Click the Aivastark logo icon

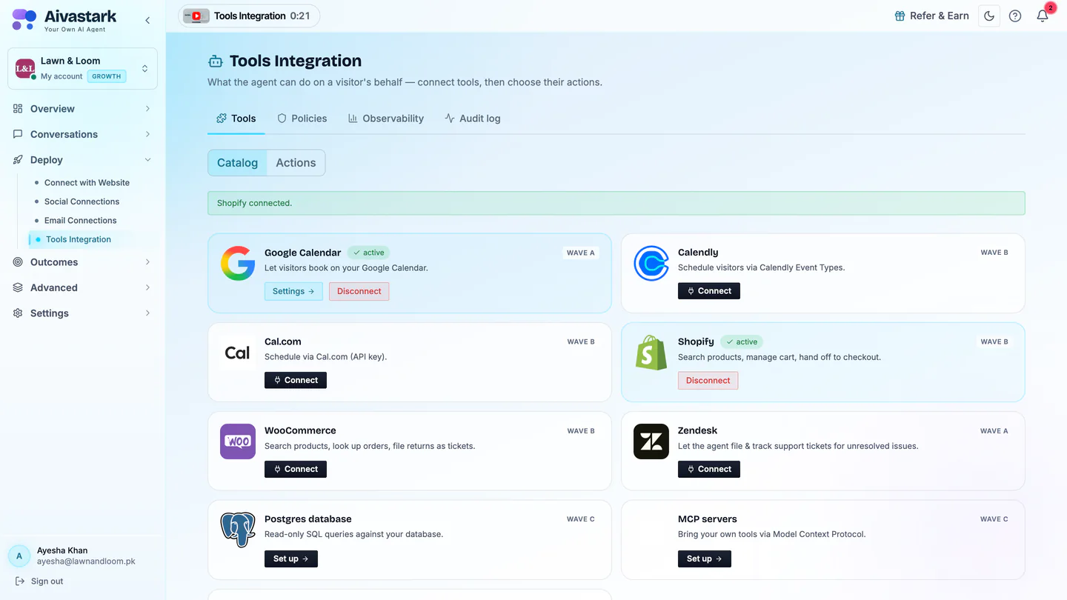[x=24, y=19]
